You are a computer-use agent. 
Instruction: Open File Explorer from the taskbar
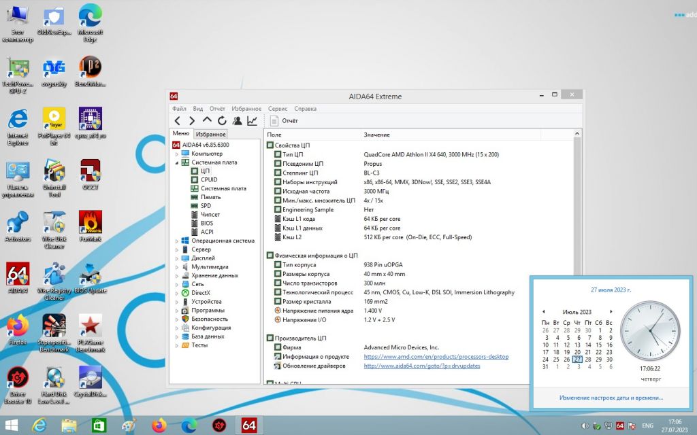click(69, 425)
